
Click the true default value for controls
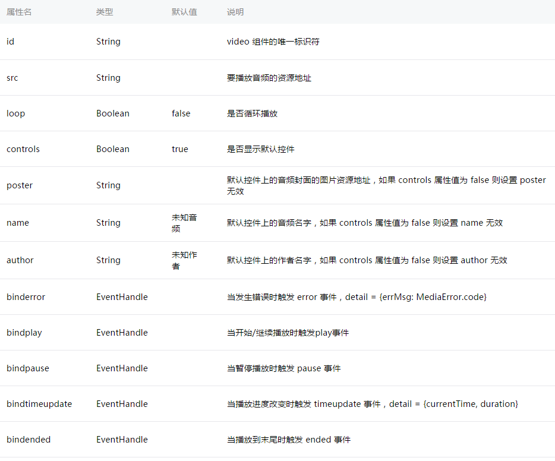click(x=180, y=149)
